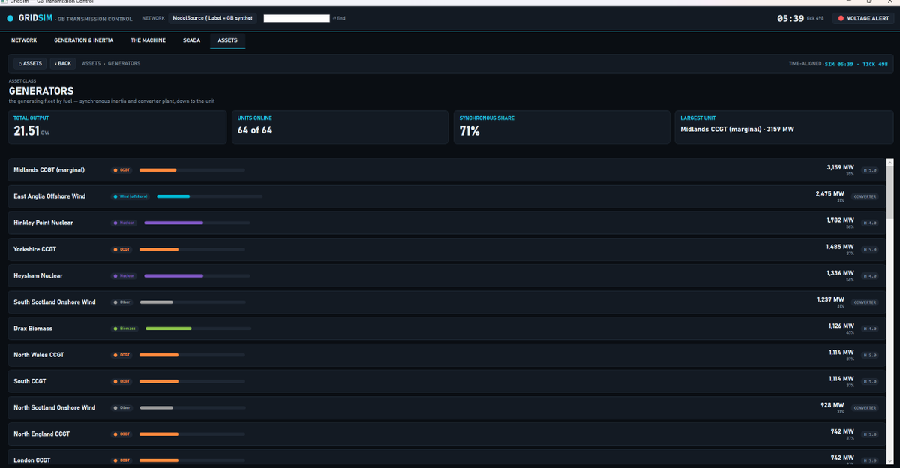Open the ModelSource network dropdown
Image resolution: width=900 pixels, height=468 pixels.
pyautogui.click(x=213, y=18)
